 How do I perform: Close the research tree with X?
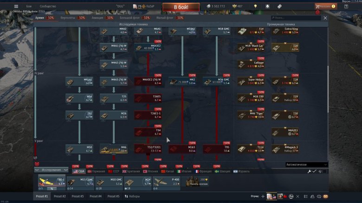click(325, 18)
